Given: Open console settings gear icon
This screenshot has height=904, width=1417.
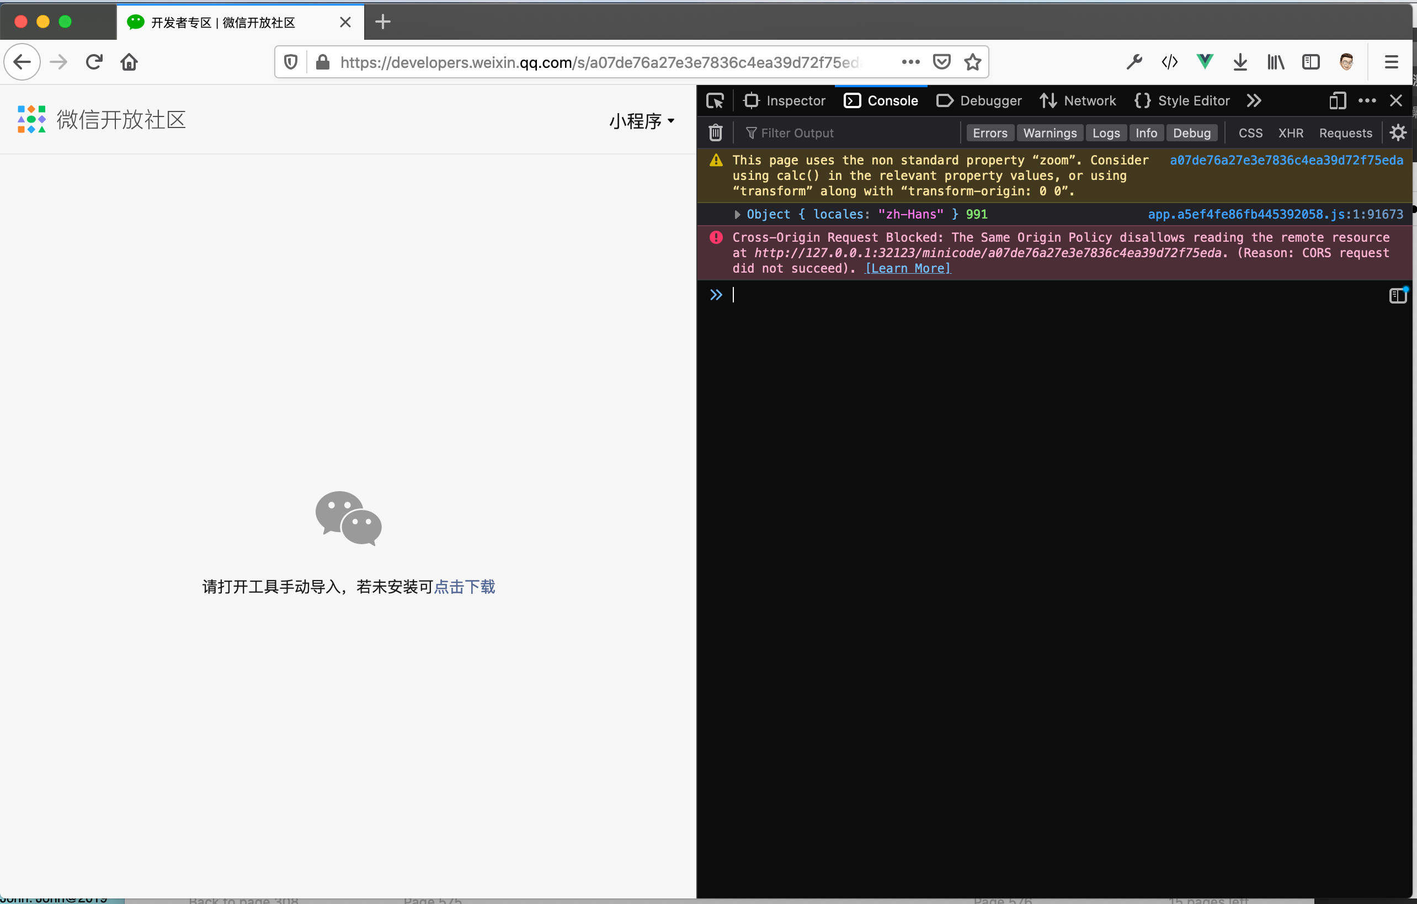Looking at the screenshot, I should pyautogui.click(x=1398, y=132).
